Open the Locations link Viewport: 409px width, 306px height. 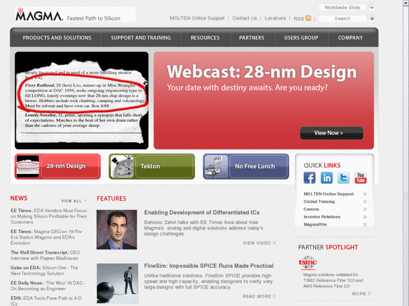(275, 18)
